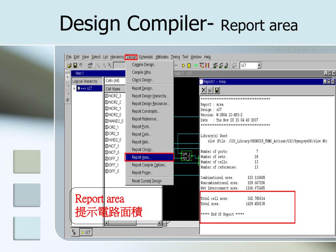The height and width of the screenshot is (252, 336).
Task: Click the first magnifier icon in the main toolbar
Action: click(x=98, y=65)
